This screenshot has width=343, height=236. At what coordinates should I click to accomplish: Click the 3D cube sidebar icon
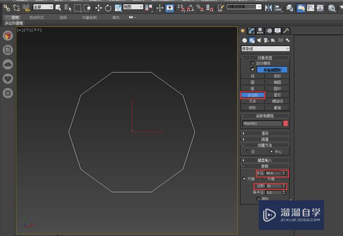[8, 35]
